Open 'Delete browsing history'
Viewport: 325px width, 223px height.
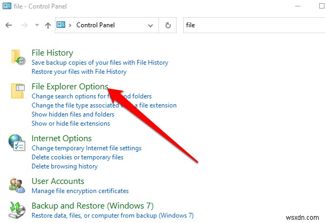click(x=65, y=166)
